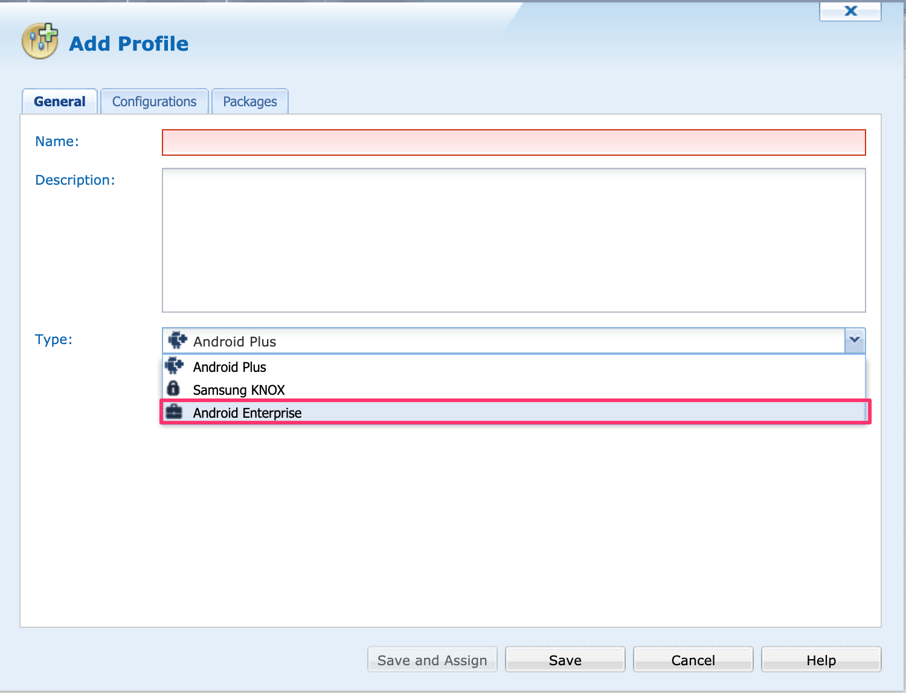
Task: Click inside the Description text area
Action: (513, 240)
